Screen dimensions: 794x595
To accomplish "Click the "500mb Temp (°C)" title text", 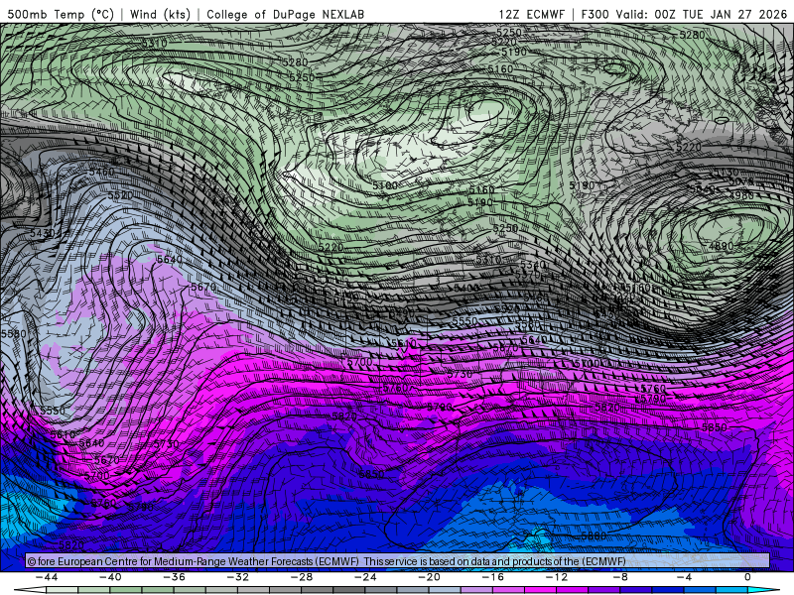I will (x=61, y=14).
